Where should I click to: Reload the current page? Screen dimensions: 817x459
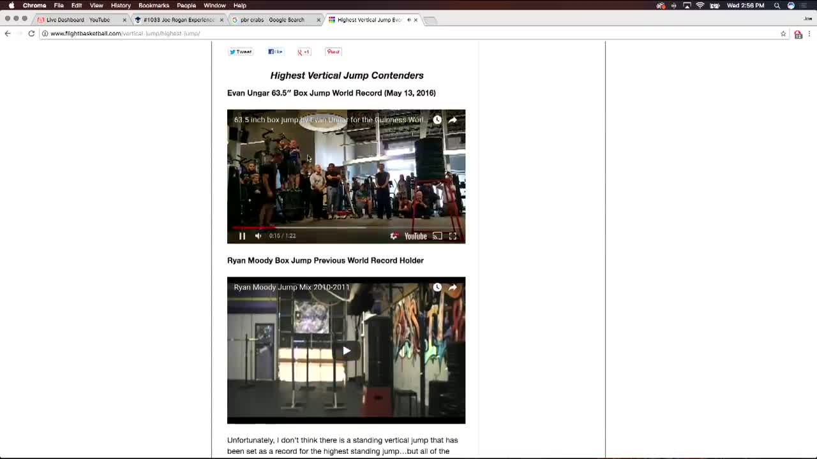pos(31,33)
